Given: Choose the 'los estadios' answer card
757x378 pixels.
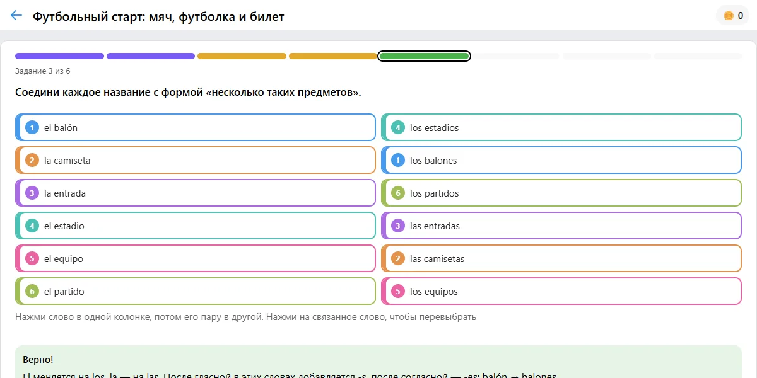Looking at the screenshot, I should click(x=561, y=127).
